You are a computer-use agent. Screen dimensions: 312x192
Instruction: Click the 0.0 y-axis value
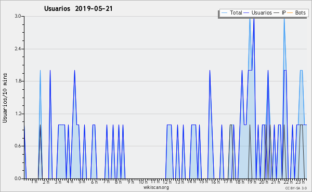(x=18, y=179)
